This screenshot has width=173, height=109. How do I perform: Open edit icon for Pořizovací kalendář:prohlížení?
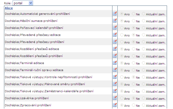pyautogui.click(x=115, y=28)
